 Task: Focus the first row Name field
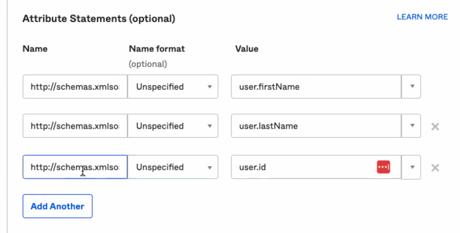pyautogui.click(x=75, y=87)
